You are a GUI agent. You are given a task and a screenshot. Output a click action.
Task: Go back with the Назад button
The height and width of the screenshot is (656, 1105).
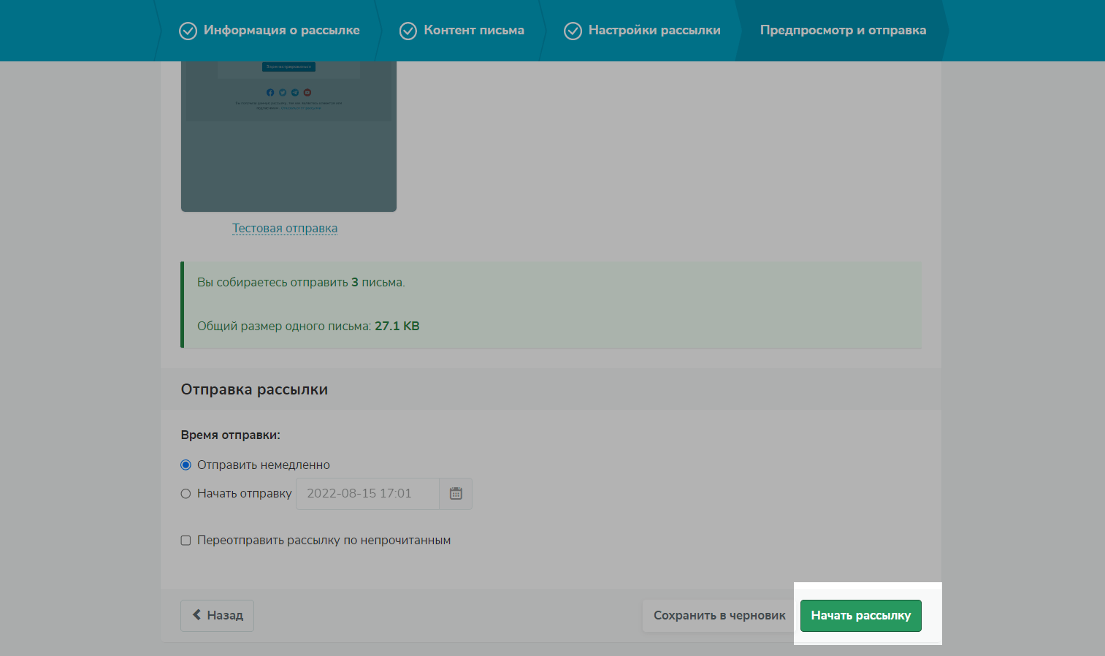[x=217, y=616]
